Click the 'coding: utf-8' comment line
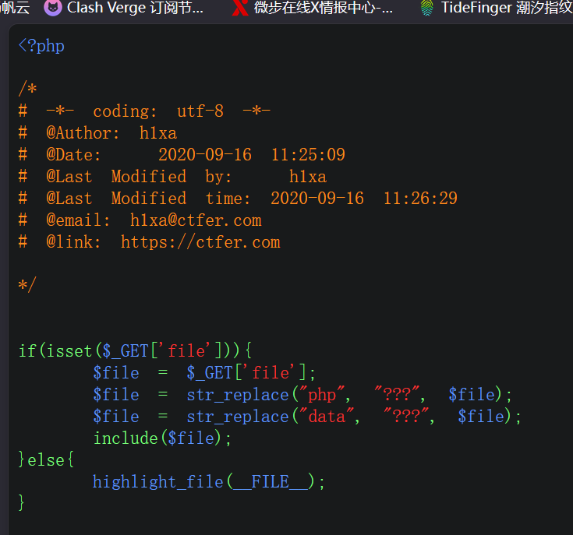This screenshot has height=535, width=573. pyautogui.click(x=145, y=111)
